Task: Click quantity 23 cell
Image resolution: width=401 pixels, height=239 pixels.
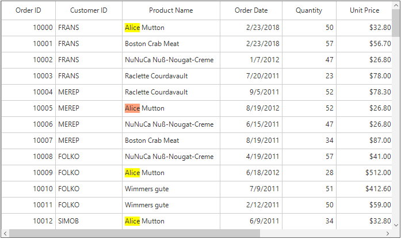Action: 309,76
